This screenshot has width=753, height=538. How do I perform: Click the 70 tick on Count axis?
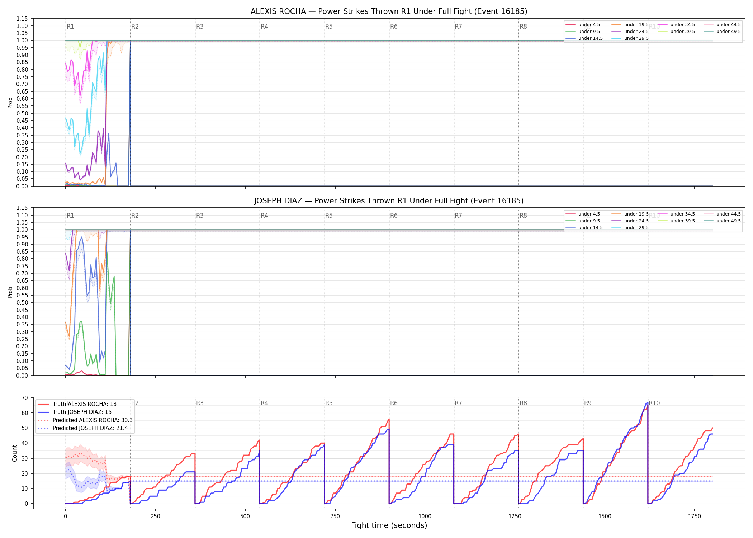[x=25, y=398]
